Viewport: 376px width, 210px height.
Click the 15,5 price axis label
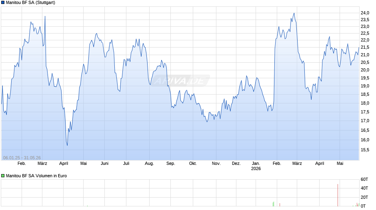pyautogui.click(x=365, y=150)
